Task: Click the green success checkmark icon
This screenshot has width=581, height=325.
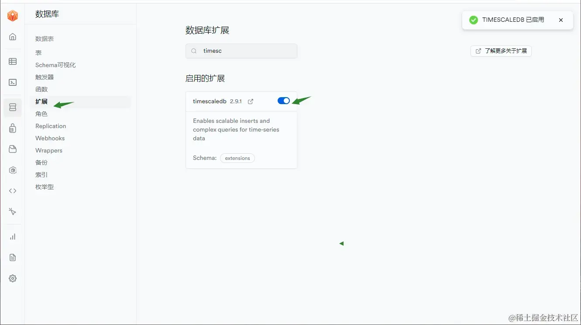Action: (x=473, y=20)
